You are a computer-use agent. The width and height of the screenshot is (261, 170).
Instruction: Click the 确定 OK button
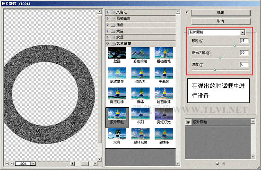221,13
